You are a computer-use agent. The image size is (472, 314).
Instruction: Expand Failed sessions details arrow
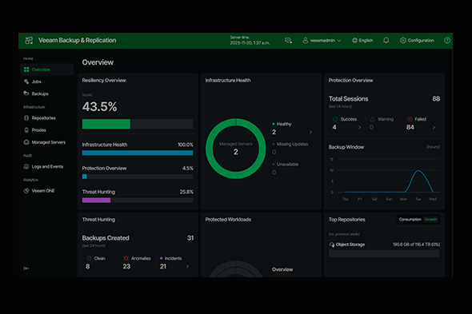pyautogui.click(x=434, y=128)
